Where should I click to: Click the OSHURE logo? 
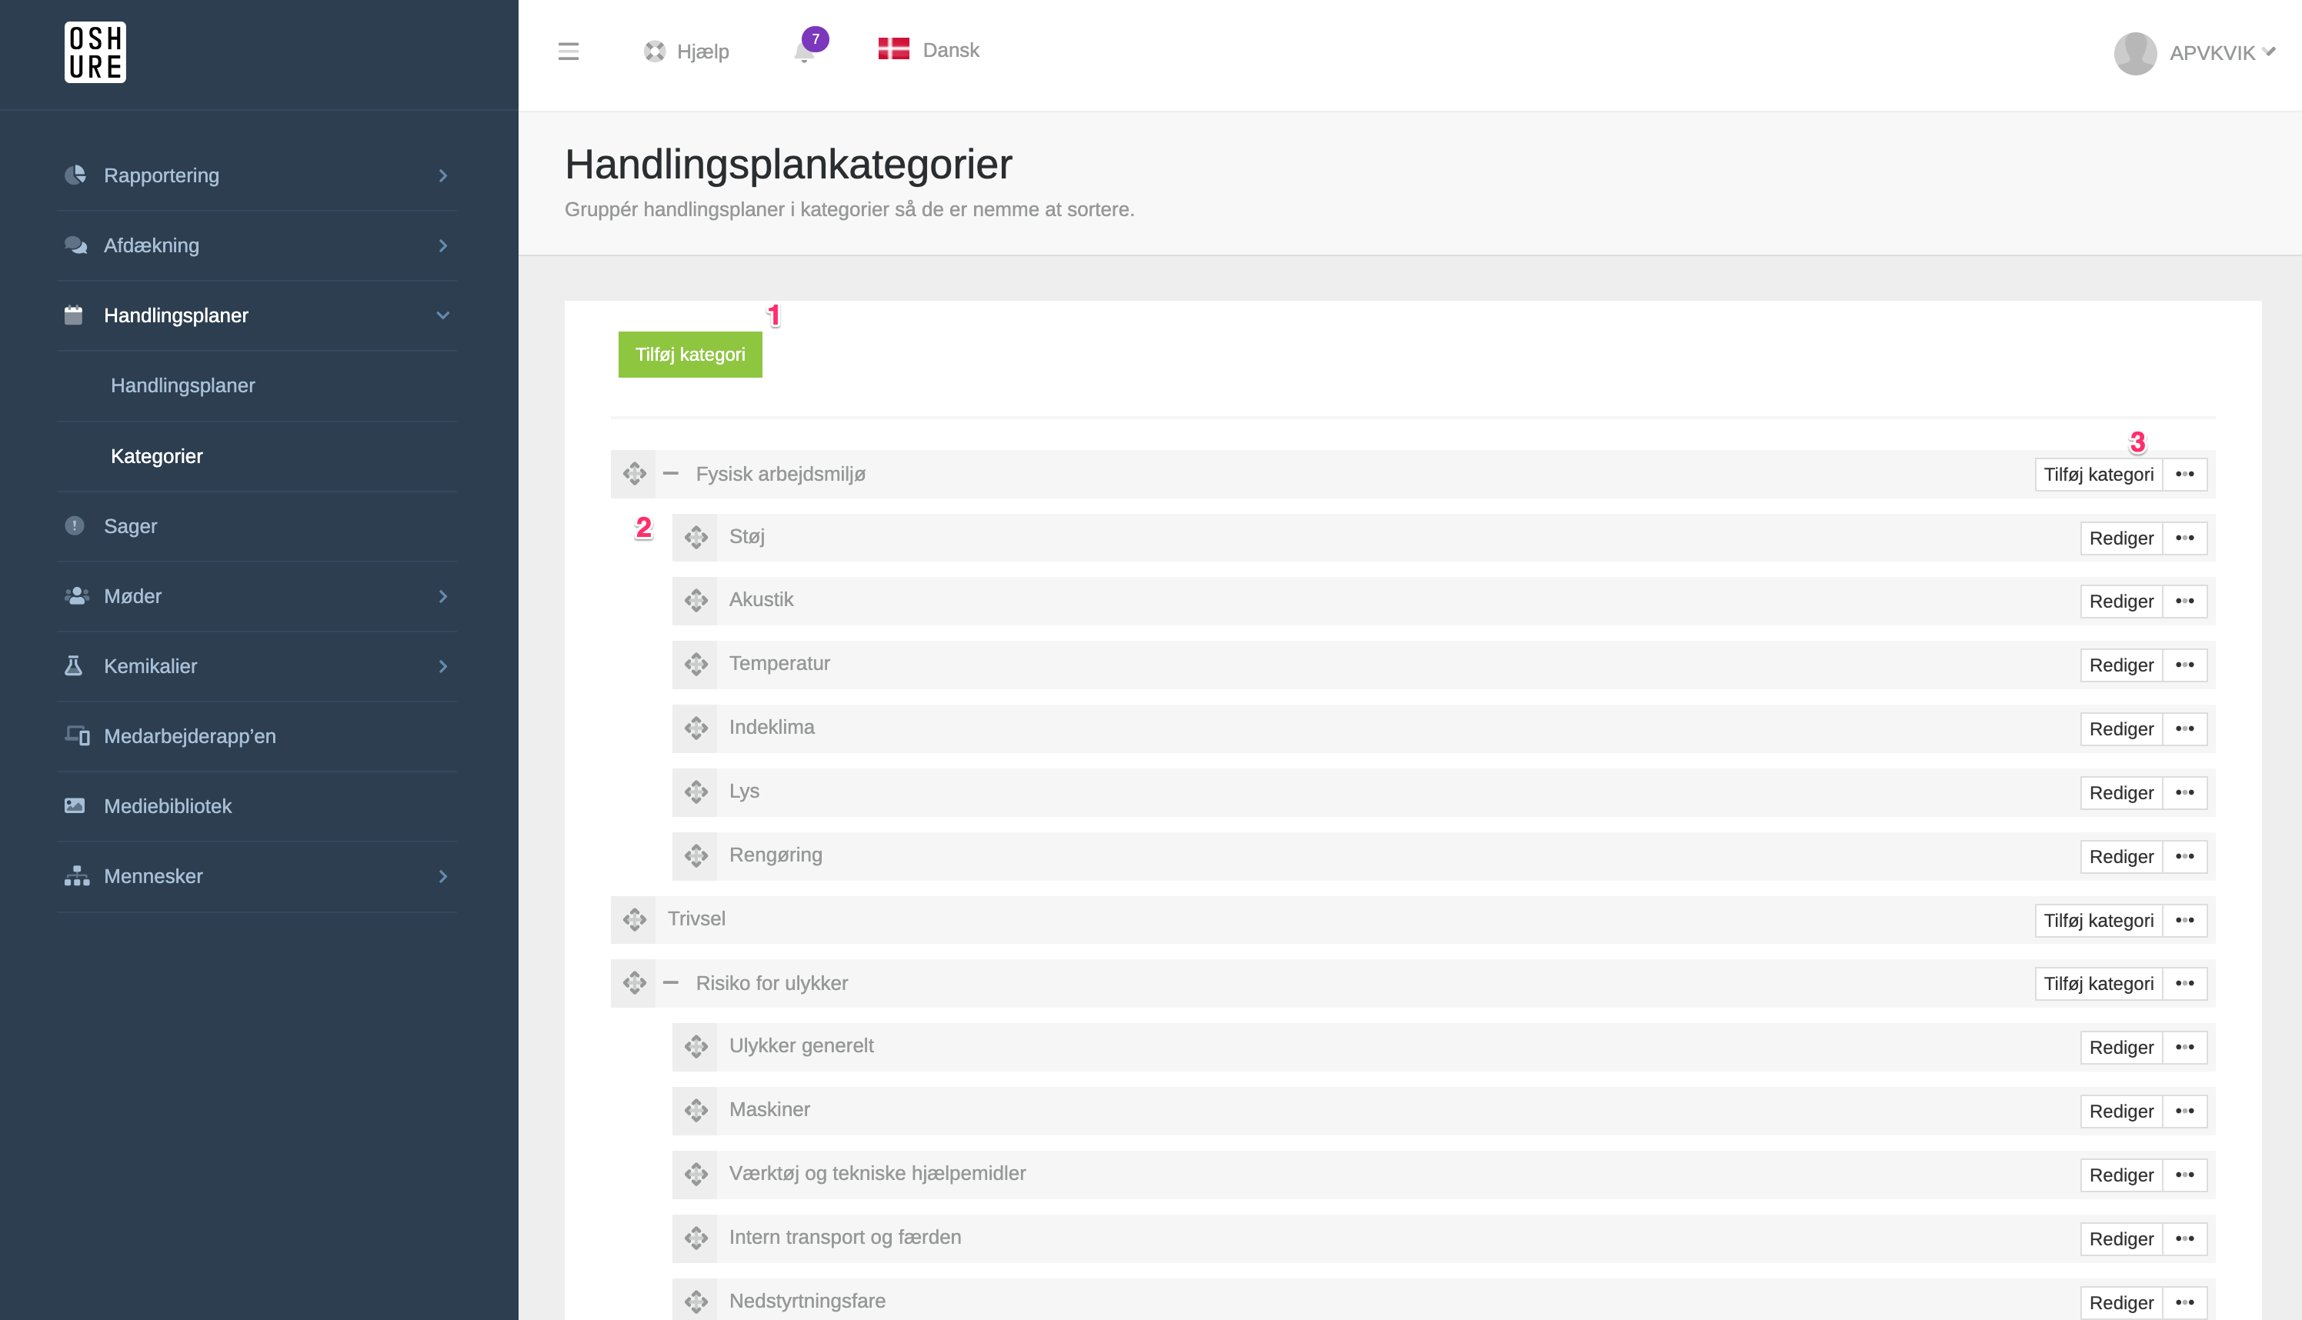click(x=95, y=52)
